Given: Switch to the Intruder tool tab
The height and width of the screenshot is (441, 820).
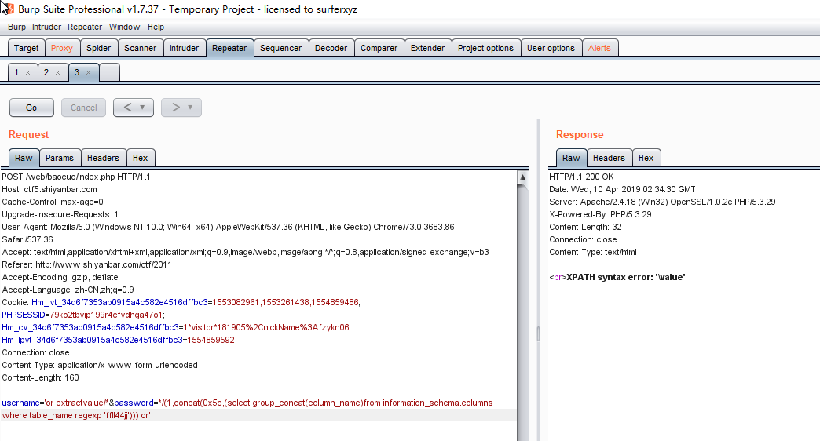Looking at the screenshot, I should click(x=184, y=48).
